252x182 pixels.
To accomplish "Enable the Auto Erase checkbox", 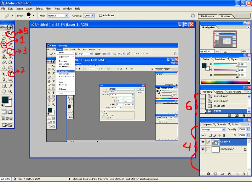I will tap(100, 15).
